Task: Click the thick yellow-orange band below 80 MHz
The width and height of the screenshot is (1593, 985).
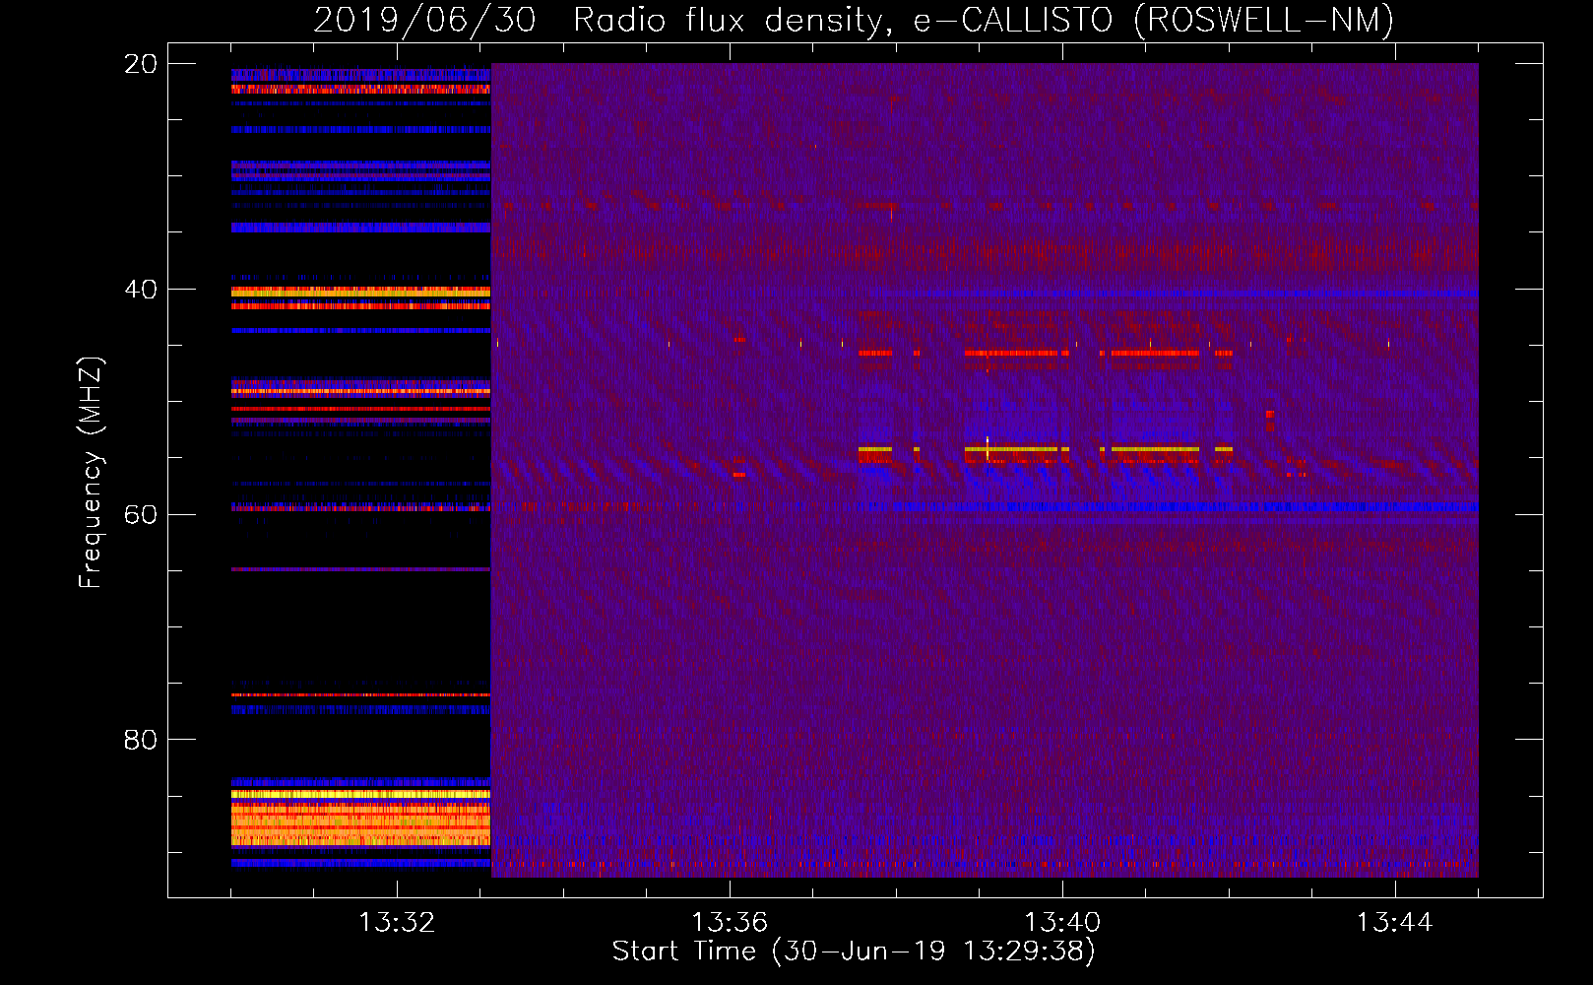Action: (360, 820)
